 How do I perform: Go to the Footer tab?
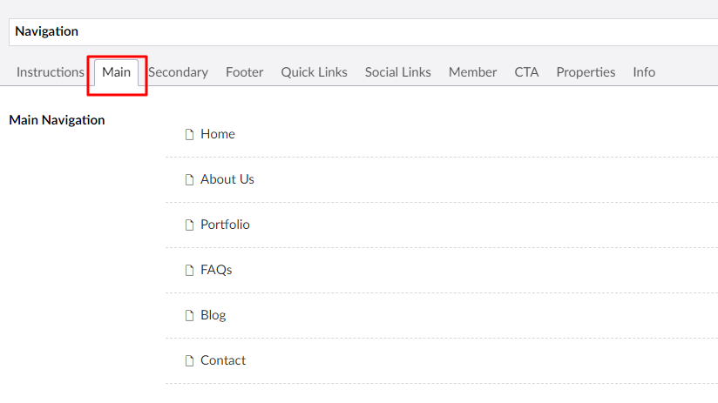tap(245, 72)
